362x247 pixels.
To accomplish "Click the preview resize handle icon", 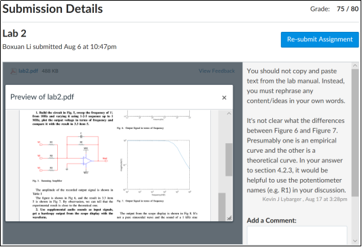I will 229,218.
